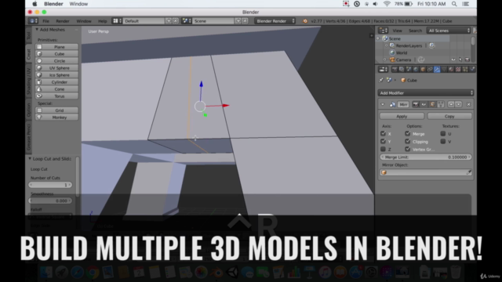Pin the properties context with pin icon

(x=381, y=80)
